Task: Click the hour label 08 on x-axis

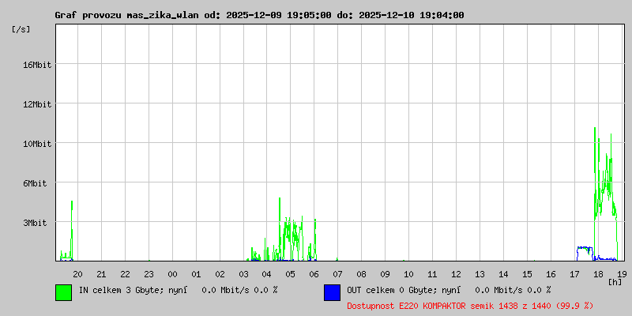Action: [362, 274]
